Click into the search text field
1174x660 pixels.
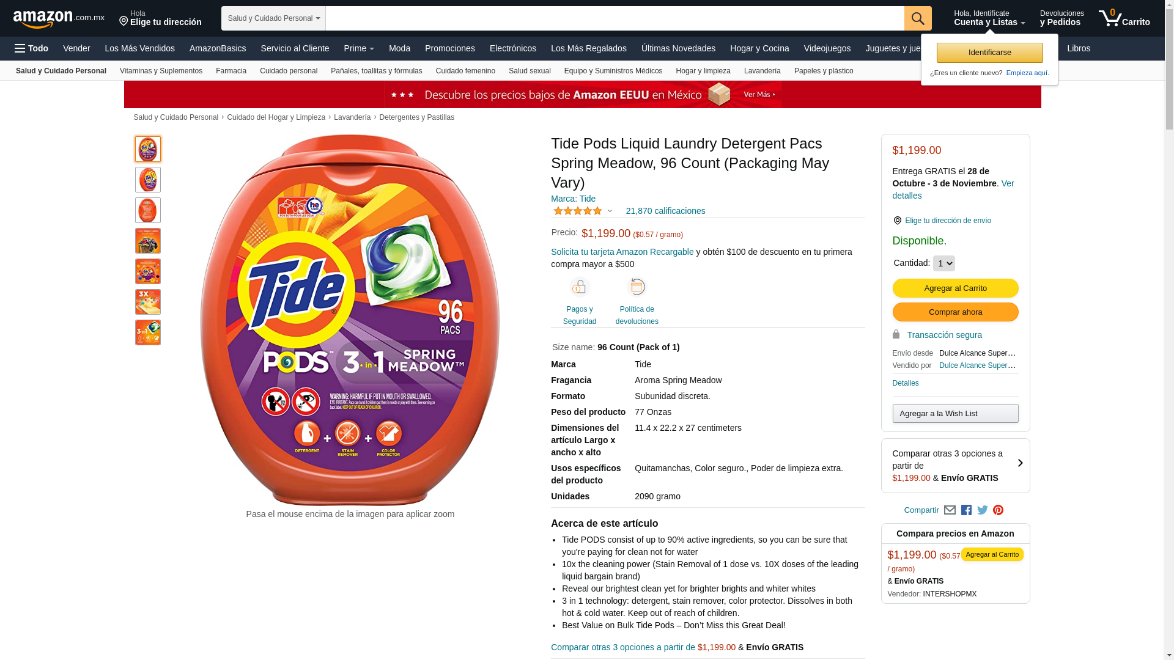(x=615, y=18)
